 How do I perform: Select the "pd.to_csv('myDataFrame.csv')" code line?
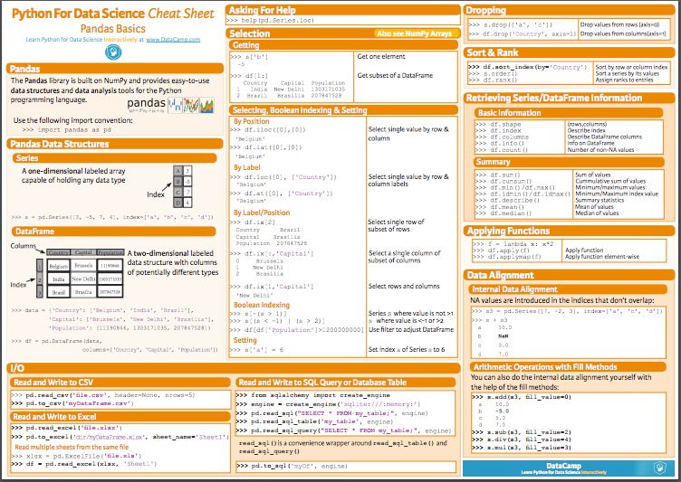pos(72,403)
